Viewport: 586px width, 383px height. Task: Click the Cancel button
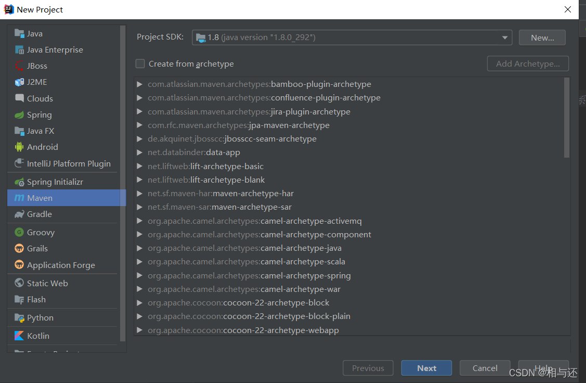[x=485, y=368]
